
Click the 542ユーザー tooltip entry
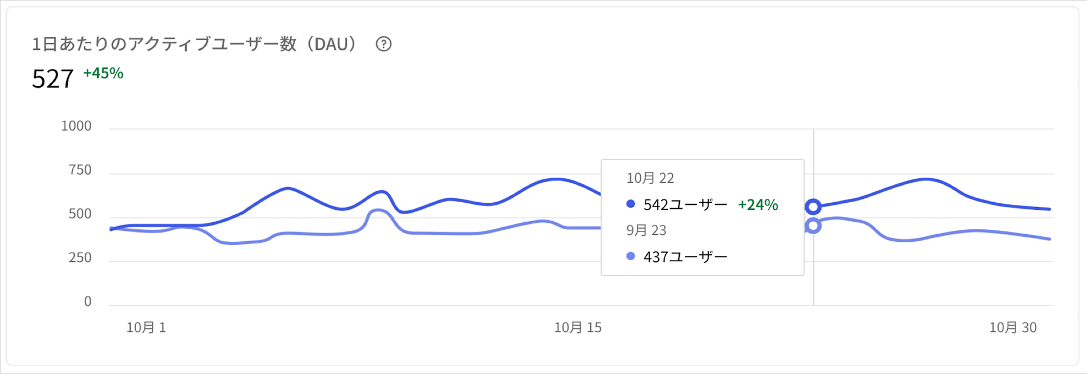pos(685,205)
